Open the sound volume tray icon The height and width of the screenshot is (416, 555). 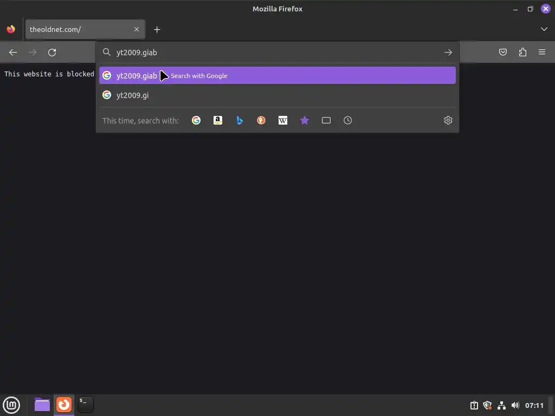[515, 405]
